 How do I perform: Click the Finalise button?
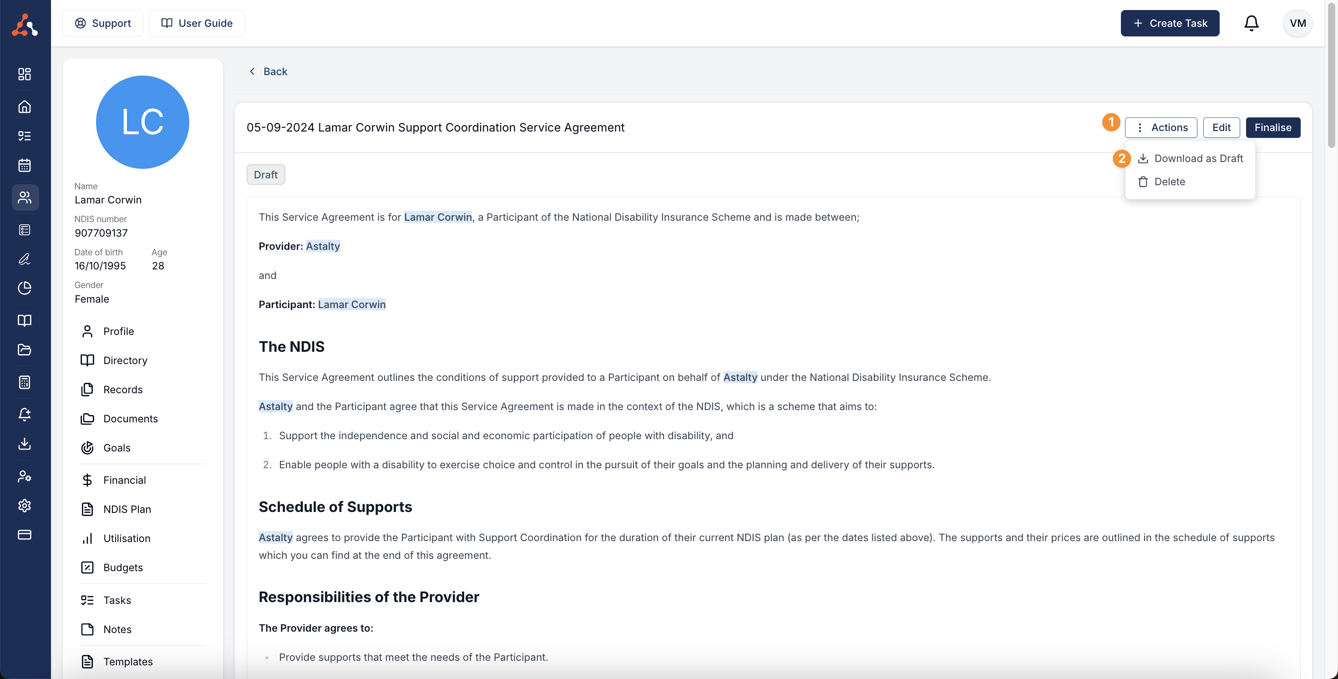pos(1272,127)
